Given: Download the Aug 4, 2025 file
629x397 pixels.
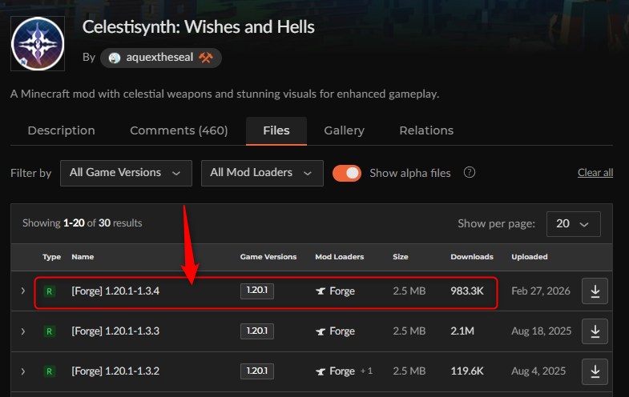Looking at the screenshot, I should [x=595, y=371].
